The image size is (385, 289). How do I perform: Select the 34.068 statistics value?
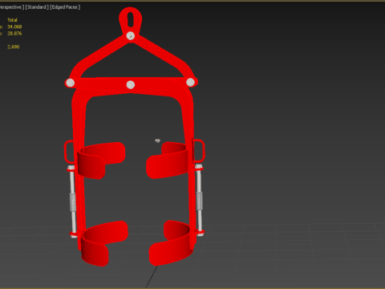click(14, 26)
